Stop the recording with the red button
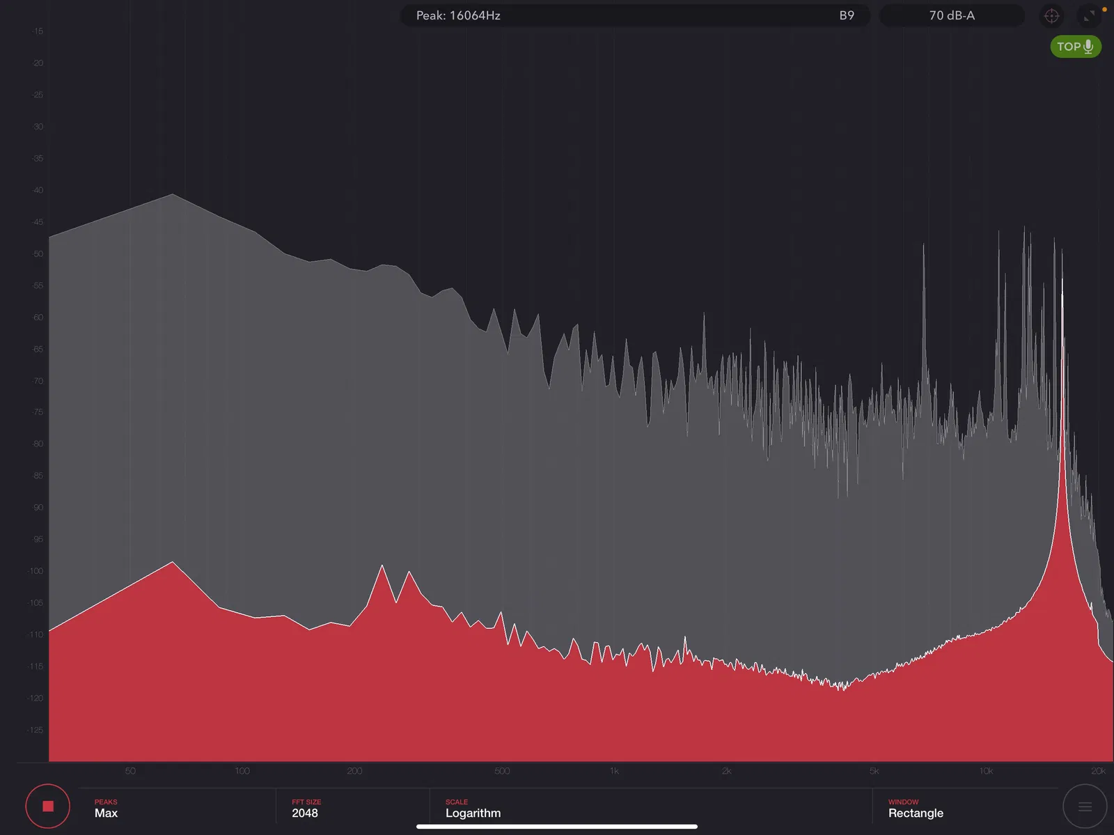 coord(48,806)
